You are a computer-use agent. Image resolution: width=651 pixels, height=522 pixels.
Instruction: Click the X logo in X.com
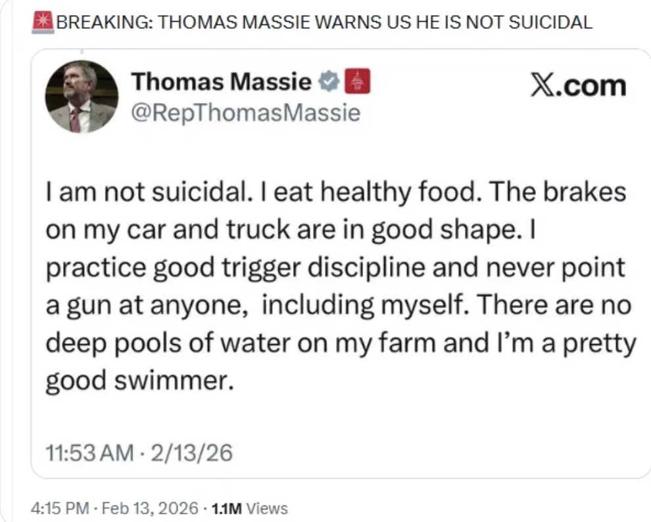542,85
